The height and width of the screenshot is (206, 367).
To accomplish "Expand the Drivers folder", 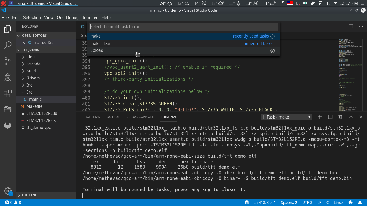I will coord(33,78).
